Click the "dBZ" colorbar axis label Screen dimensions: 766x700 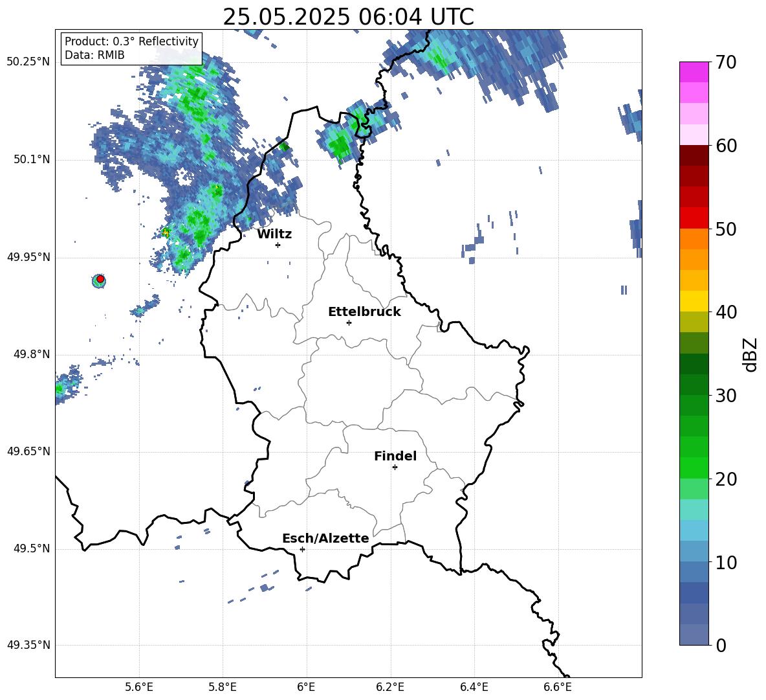(x=751, y=354)
